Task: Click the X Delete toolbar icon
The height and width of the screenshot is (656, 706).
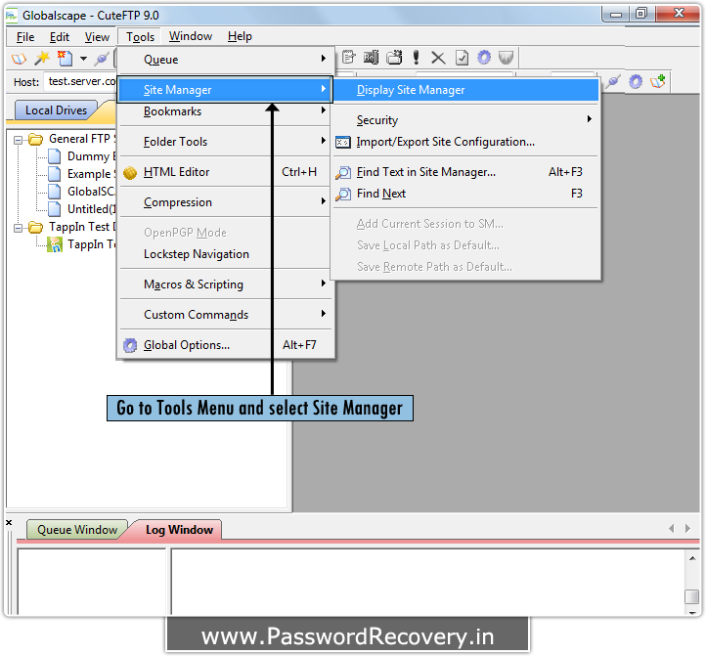Action: 438,58
